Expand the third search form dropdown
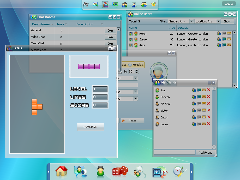The height and width of the screenshot is (180, 240). 136,99
